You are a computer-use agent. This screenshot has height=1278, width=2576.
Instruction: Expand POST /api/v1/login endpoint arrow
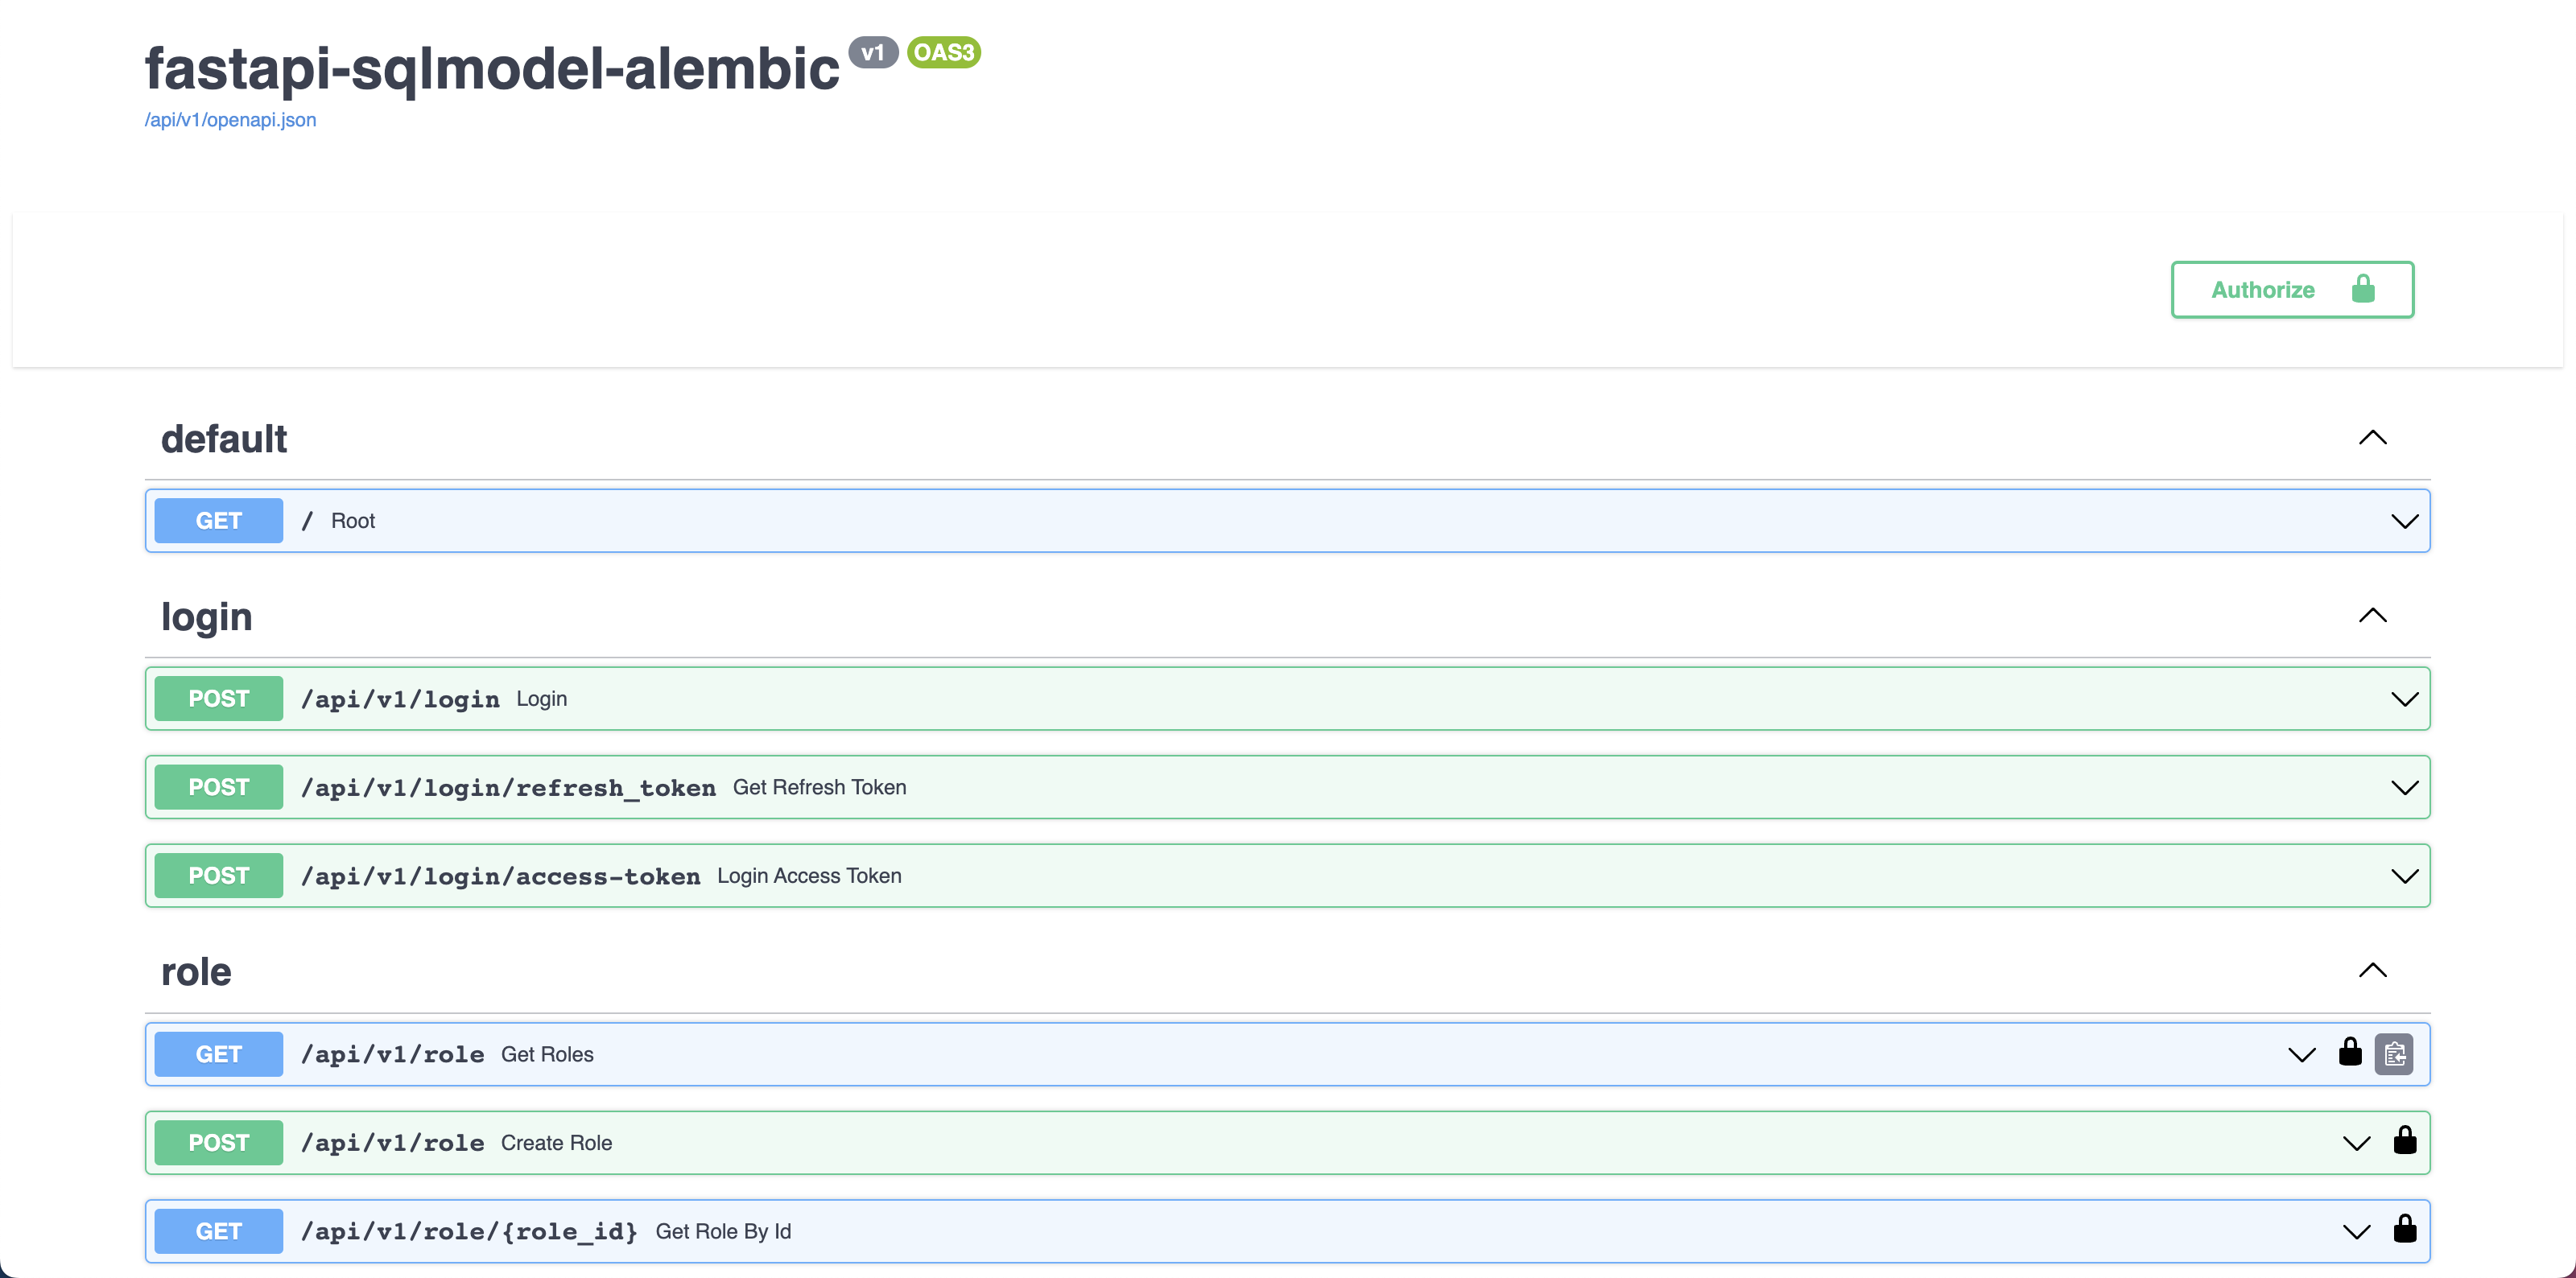[2404, 699]
